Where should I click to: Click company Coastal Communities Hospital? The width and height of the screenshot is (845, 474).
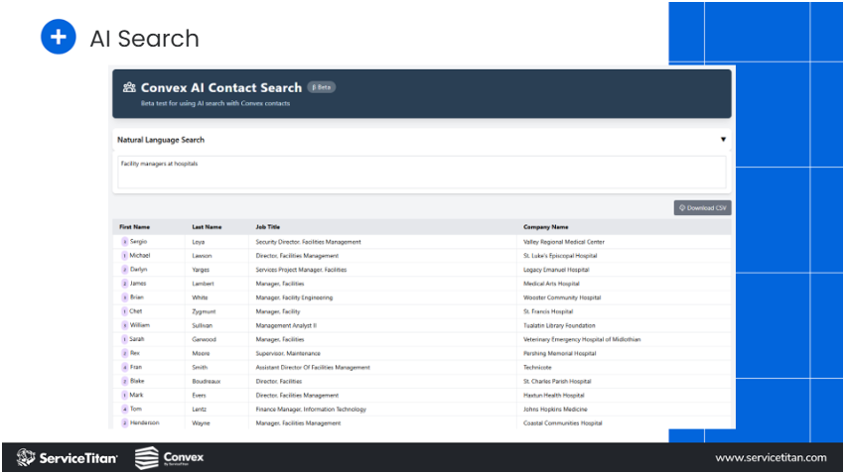point(563,424)
